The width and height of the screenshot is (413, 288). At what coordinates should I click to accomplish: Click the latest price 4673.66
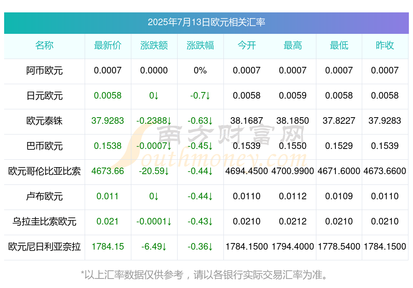[108, 171]
